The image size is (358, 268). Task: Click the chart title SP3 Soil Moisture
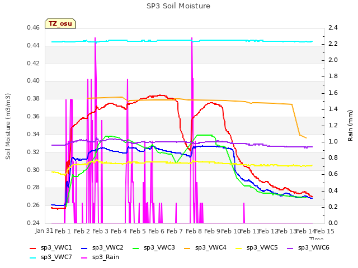click(178, 6)
